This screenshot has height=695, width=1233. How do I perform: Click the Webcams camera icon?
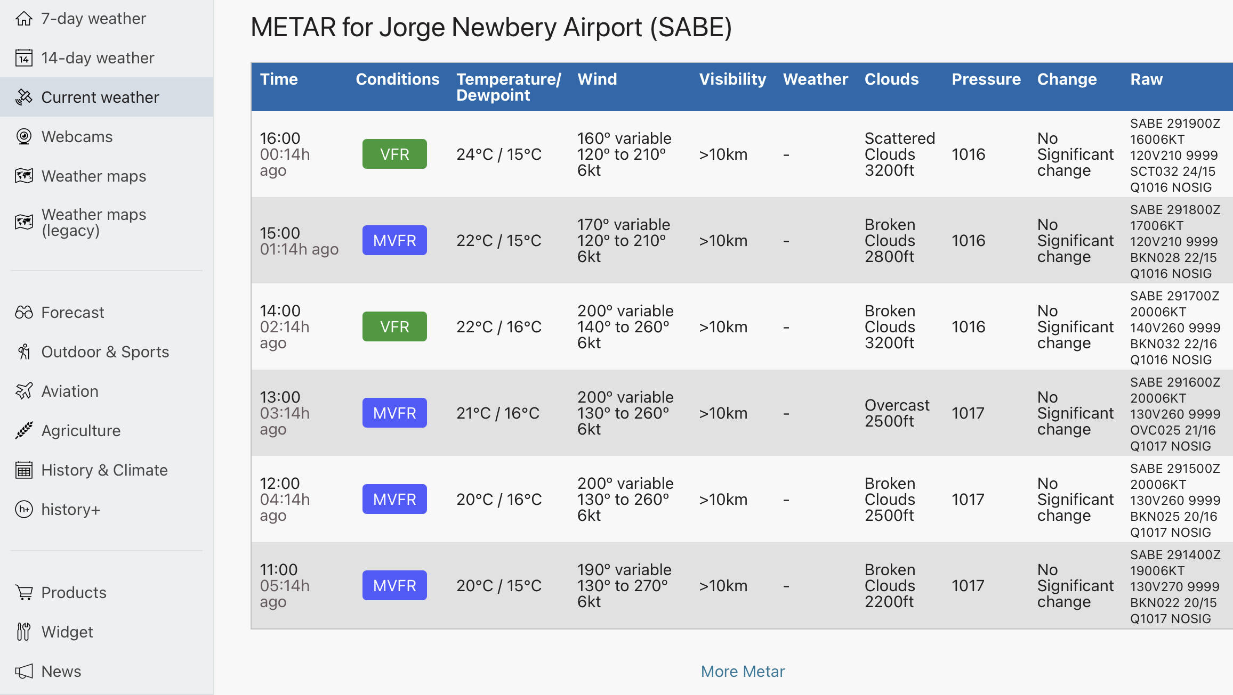pos(24,137)
